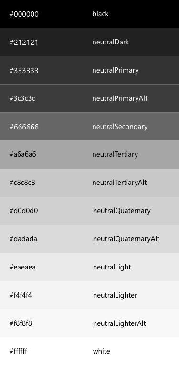179x366 pixels.
Task: Select the #666666 hex code label
Action: tap(24, 127)
